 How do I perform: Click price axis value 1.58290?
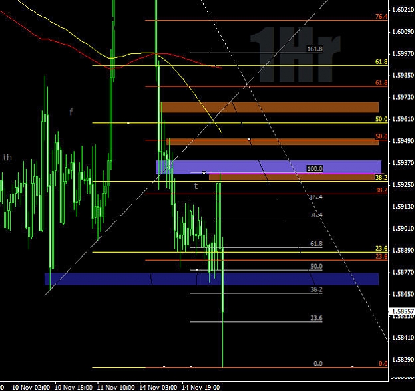[403, 360]
